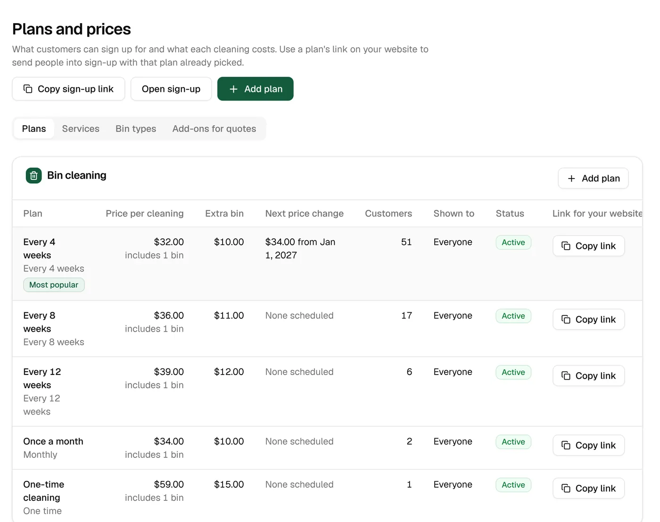This screenshot has width=660, height=522.
Task: Select the Add-ons for quotes tab
Action: click(214, 129)
